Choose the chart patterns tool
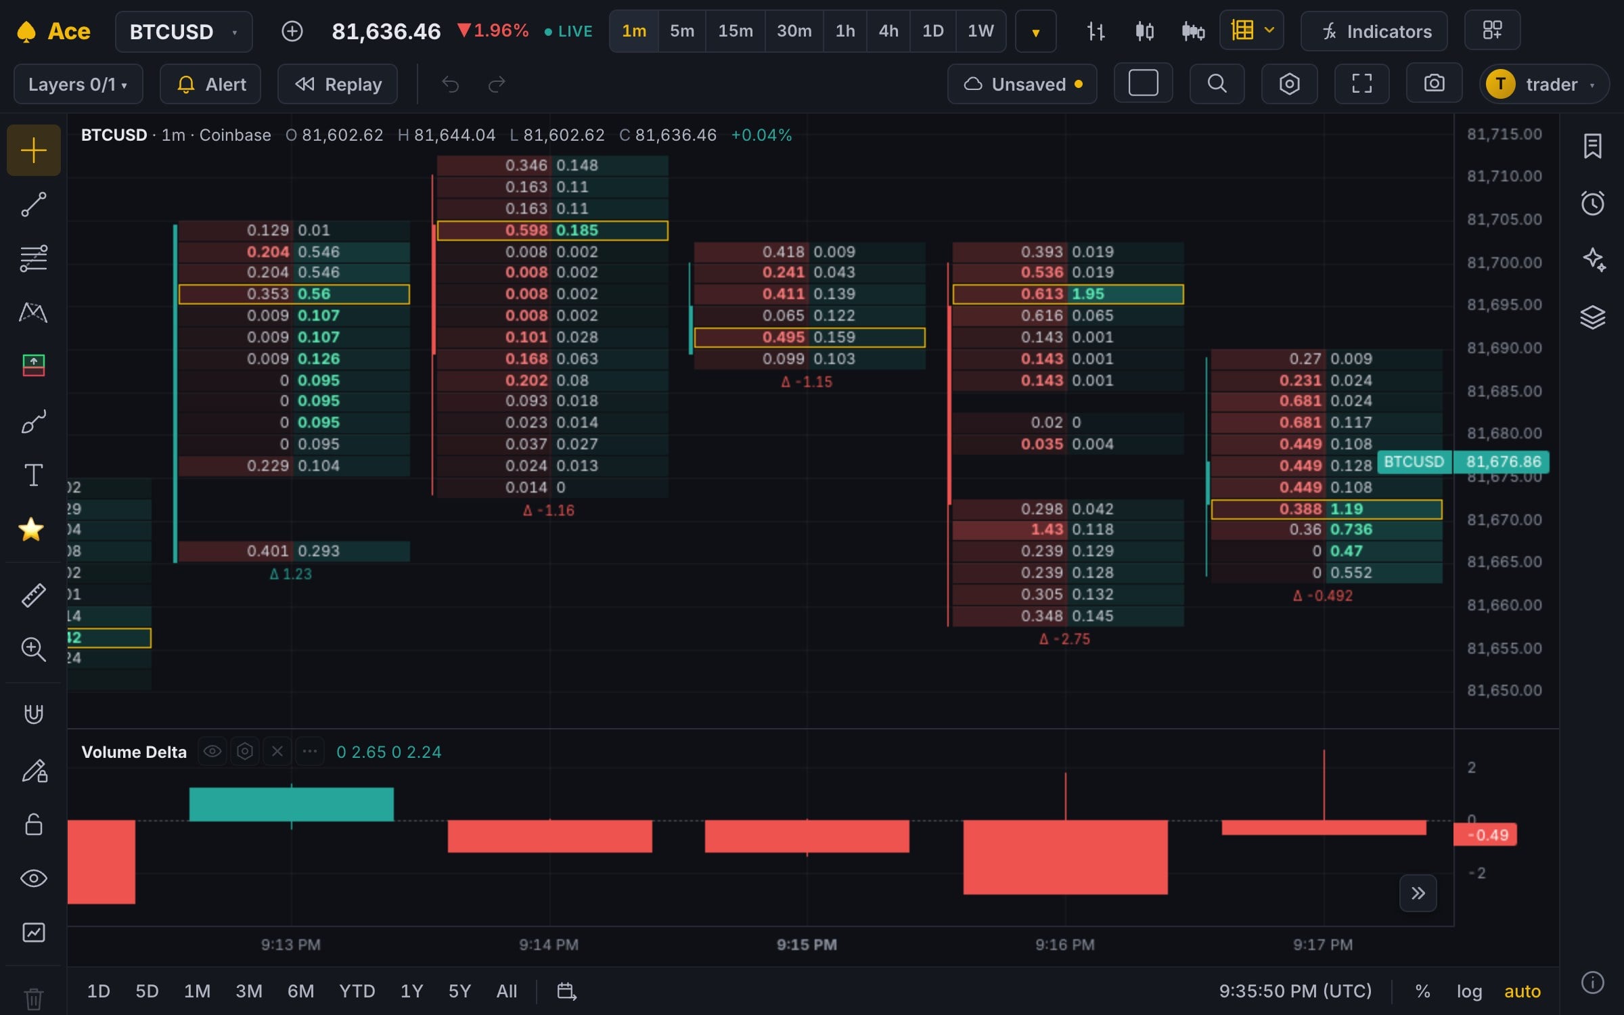Viewport: 1624px width, 1015px height. pyautogui.click(x=33, y=313)
